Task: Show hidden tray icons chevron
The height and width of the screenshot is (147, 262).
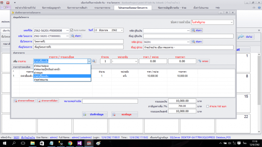Action: [221, 143]
